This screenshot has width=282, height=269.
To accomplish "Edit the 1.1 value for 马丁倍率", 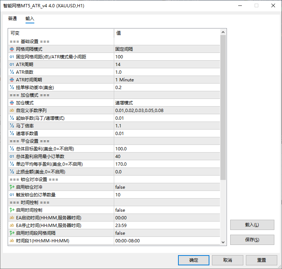I will click(167, 126).
